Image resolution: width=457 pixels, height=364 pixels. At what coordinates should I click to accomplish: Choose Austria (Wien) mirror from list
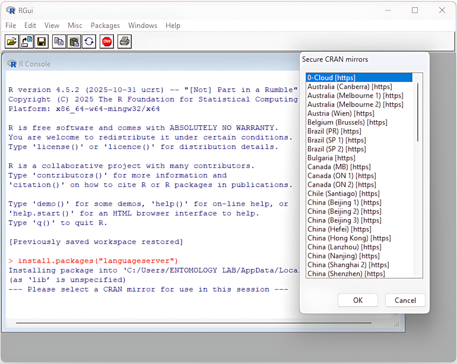pos(341,113)
